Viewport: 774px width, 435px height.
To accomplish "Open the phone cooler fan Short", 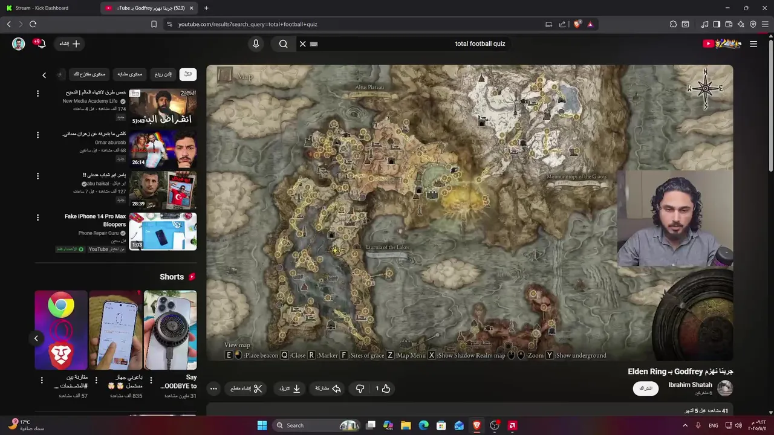I will 170,330.
